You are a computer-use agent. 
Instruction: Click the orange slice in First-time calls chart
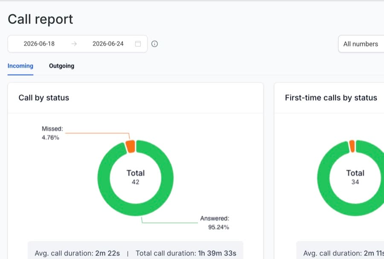(x=352, y=146)
